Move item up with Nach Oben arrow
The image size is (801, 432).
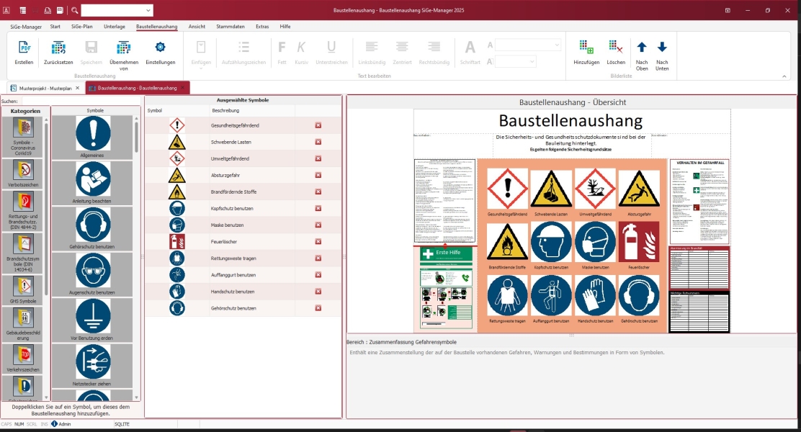point(642,48)
